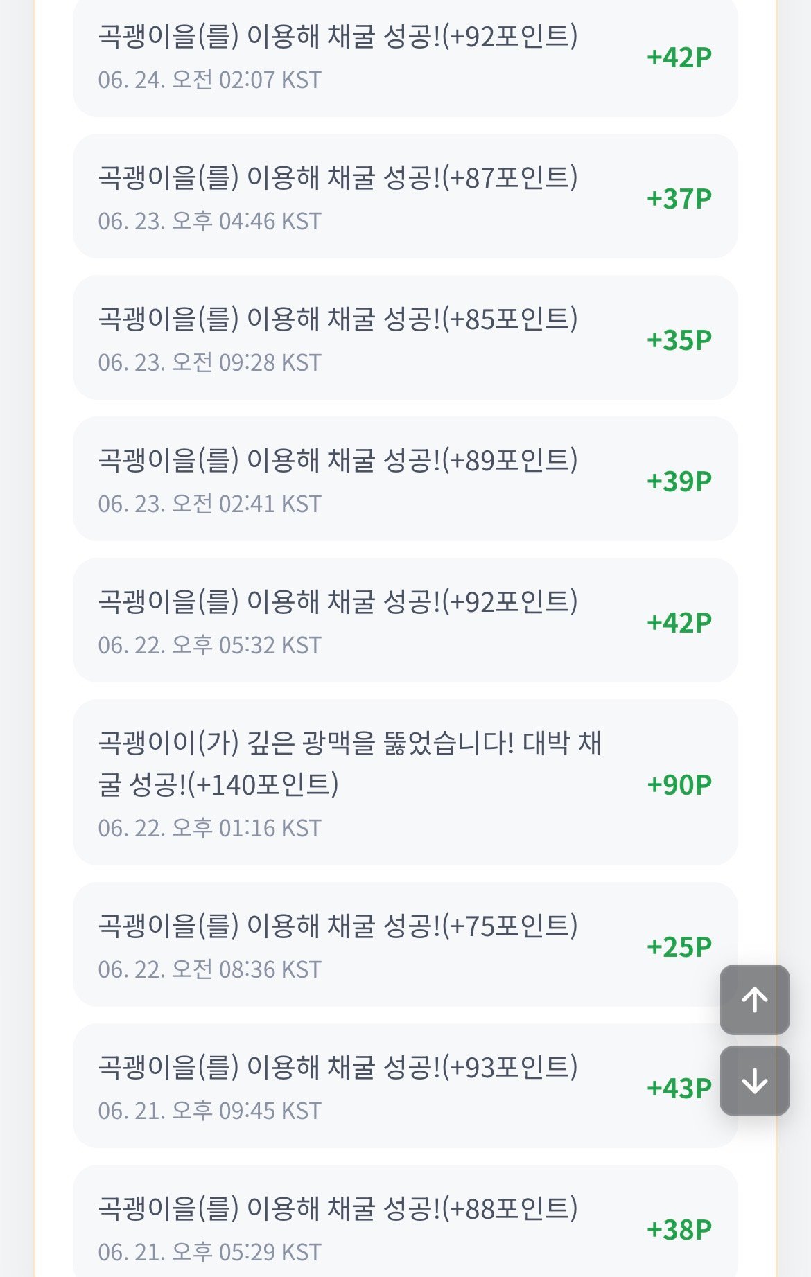The width and height of the screenshot is (811, 1277).
Task: Tap the 06. 22. 오후 01:16 KST timestamp
Action: (x=209, y=829)
